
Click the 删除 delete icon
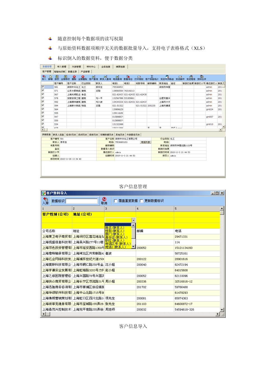[74, 78]
